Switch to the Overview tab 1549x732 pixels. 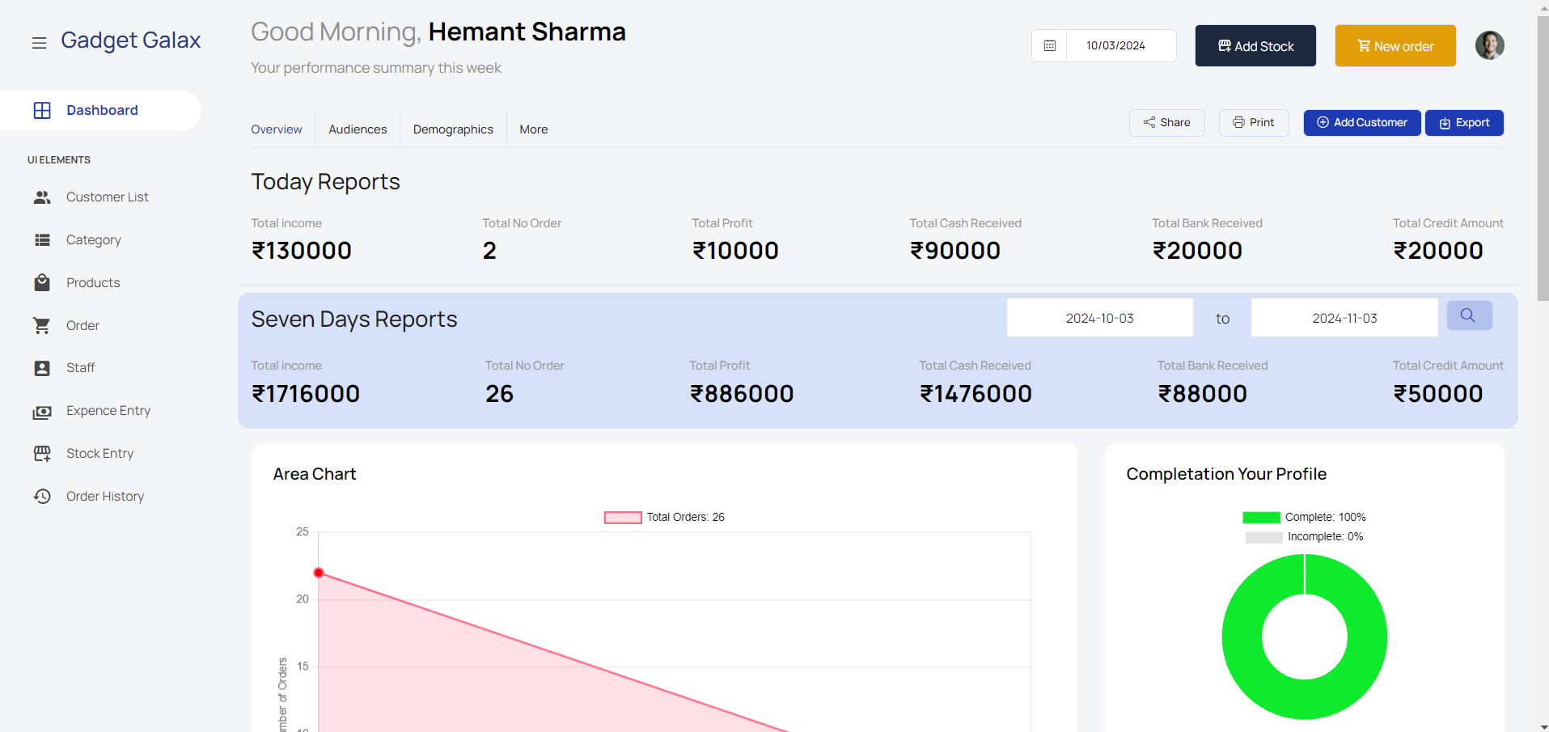click(277, 129)
